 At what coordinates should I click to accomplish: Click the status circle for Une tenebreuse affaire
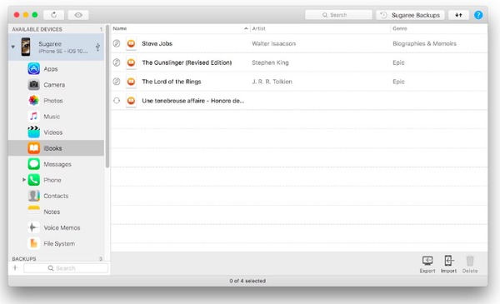117,101
